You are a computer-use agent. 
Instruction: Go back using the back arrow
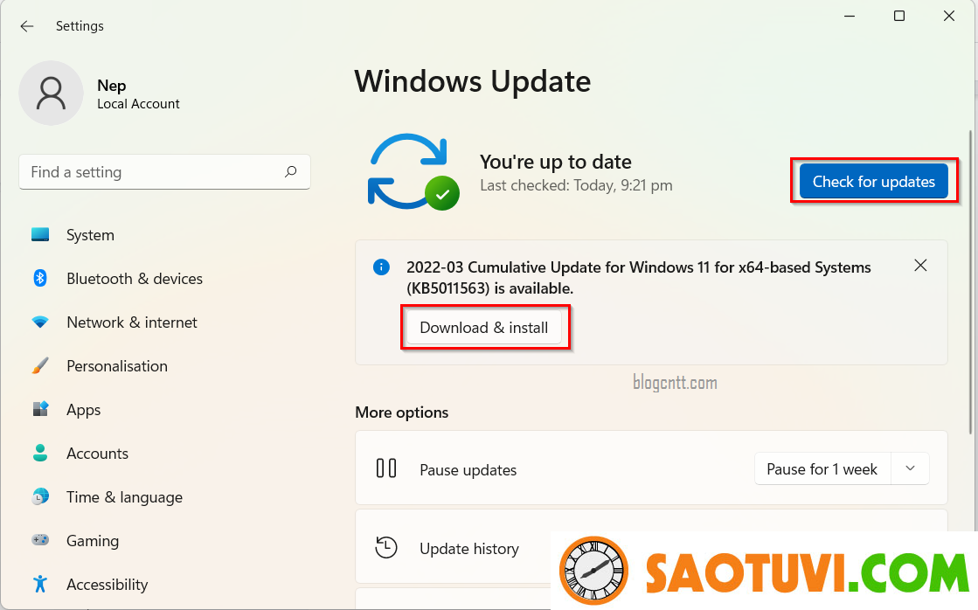(27, 26)
